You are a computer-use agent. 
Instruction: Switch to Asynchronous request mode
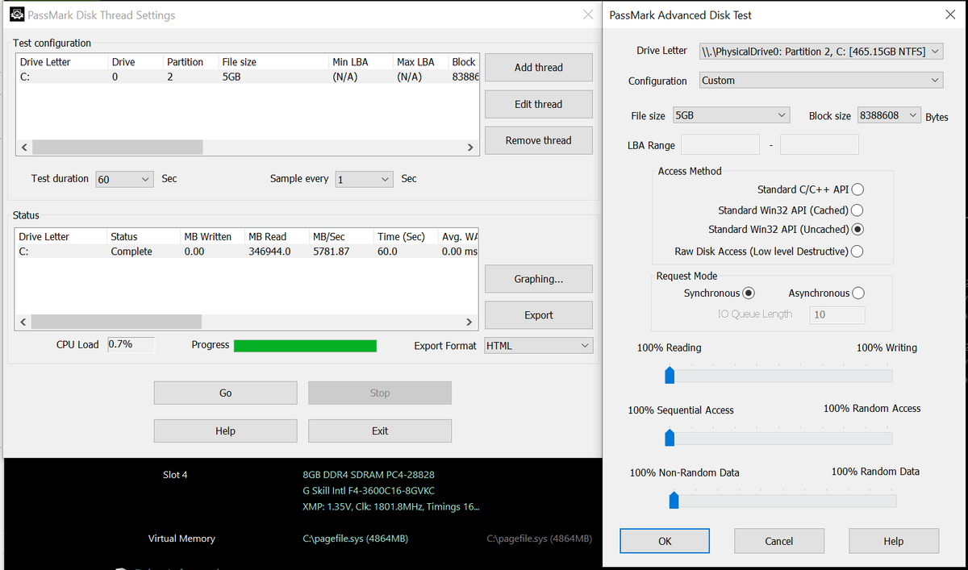[x=858, y=293]
